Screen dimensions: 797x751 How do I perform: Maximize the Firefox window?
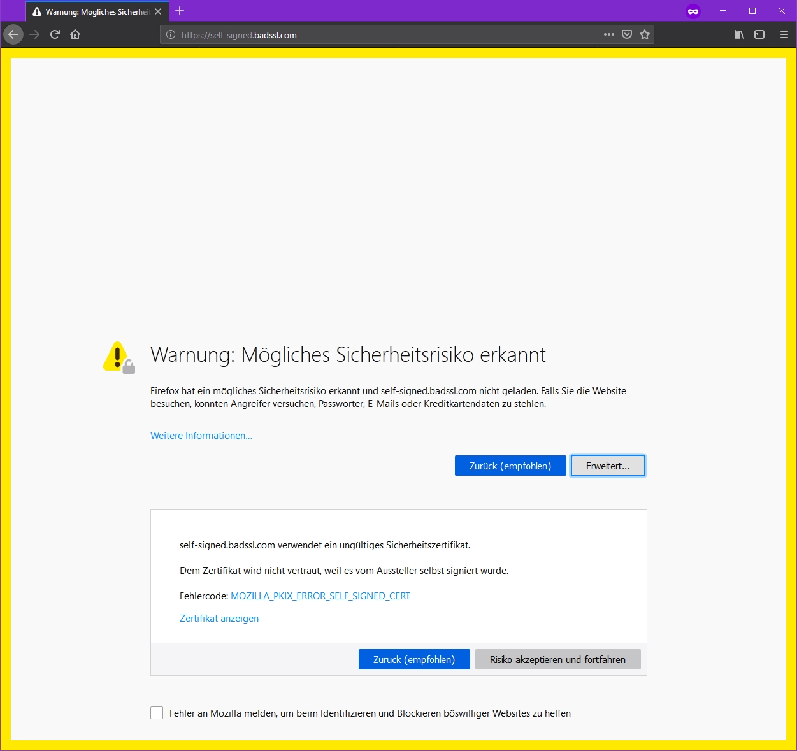pyautogui.click(x=752, y=11)
